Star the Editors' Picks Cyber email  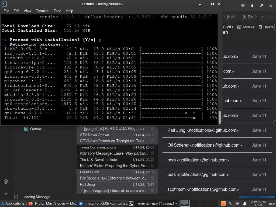coord(152,166)
